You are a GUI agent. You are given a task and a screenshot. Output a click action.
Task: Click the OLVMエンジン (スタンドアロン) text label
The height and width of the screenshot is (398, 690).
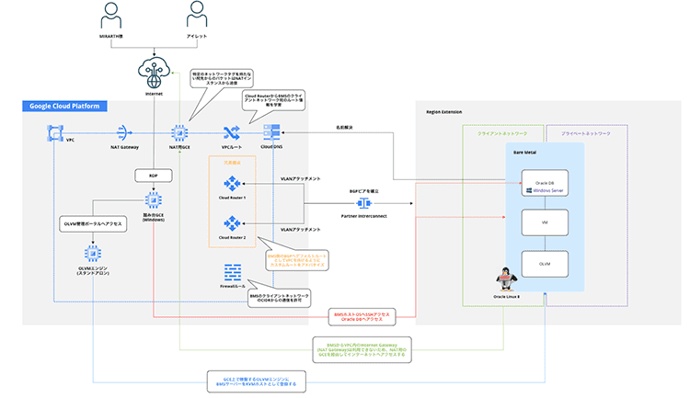93,271
